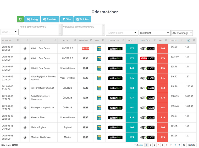The width and height of the screenshot is (199, 148).
Task: Click the green refresh icon button
Action: pos(20,19)
